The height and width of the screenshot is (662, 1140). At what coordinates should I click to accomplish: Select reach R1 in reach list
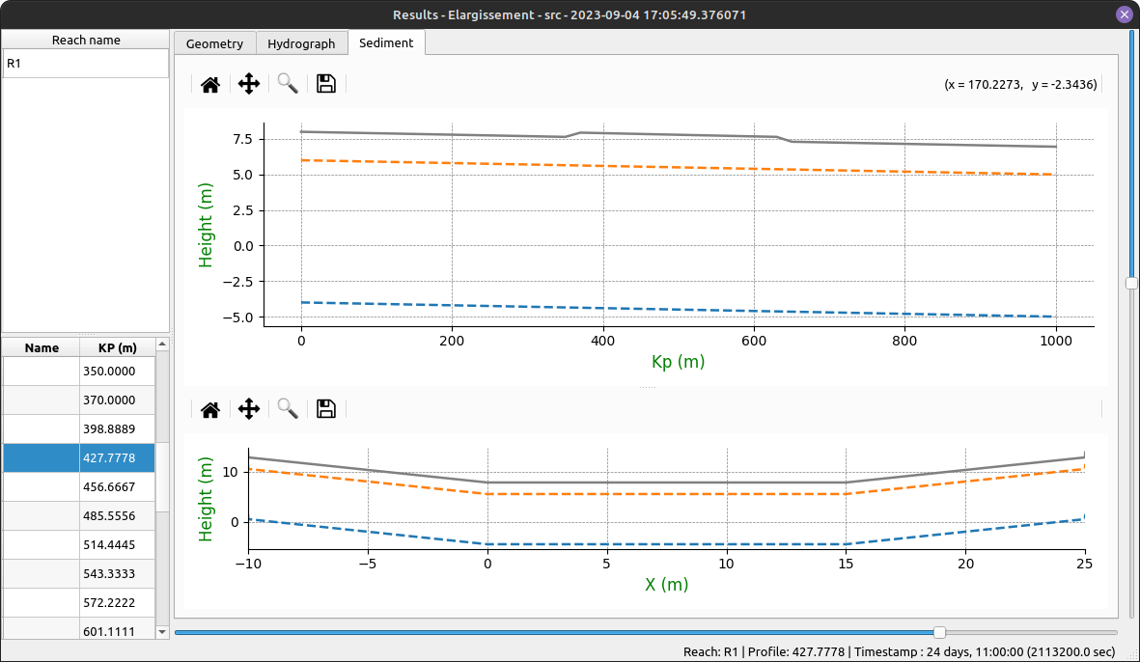pos(85,64)
